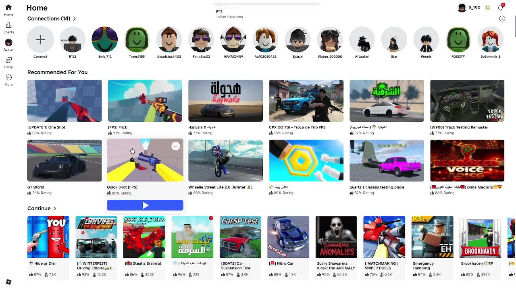Click the Connect plus button
Screen dimensions: 516x290
tap(40, 39)
